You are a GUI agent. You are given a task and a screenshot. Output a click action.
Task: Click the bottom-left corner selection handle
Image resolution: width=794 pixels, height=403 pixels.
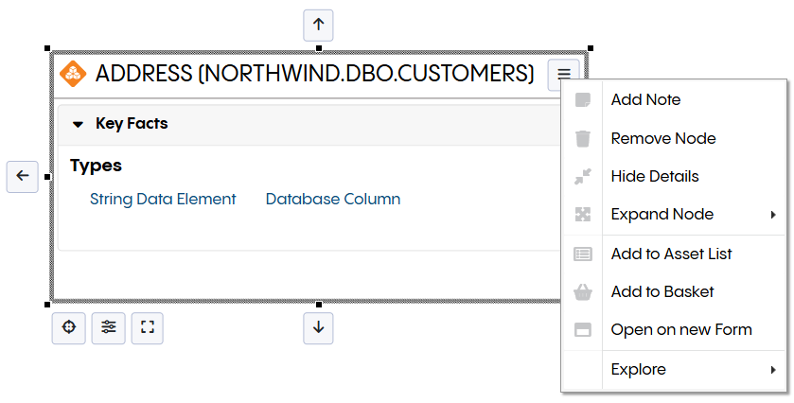click(47, 305)
